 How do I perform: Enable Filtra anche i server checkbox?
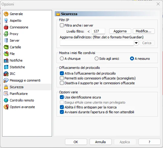(62, 25)
